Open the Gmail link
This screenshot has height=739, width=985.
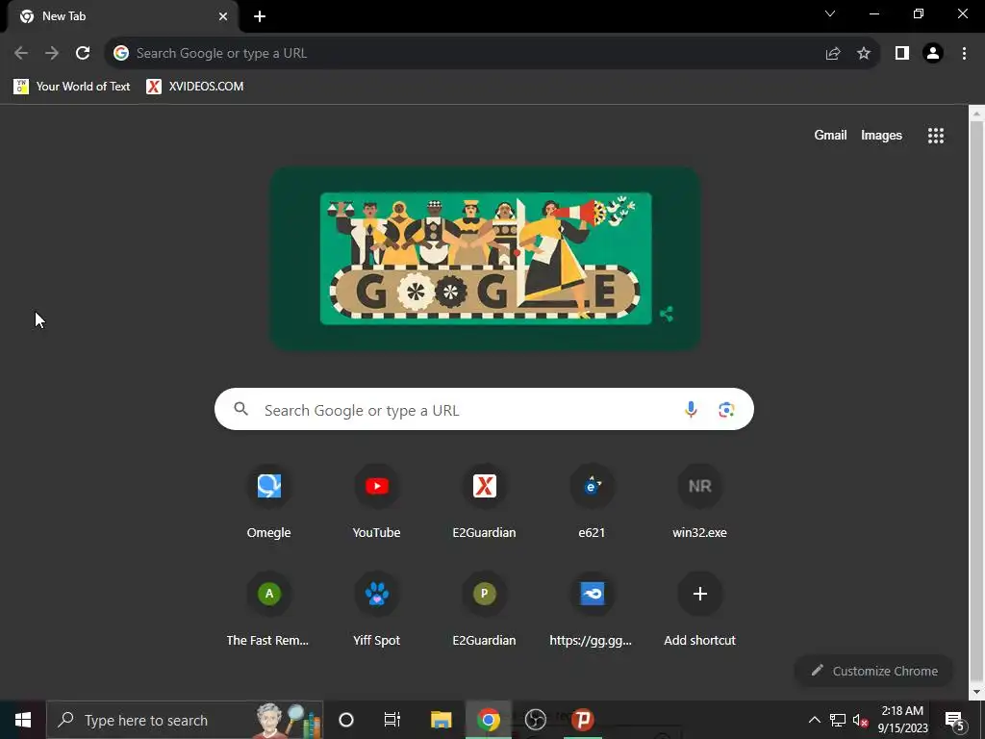[x=830, y=135]
